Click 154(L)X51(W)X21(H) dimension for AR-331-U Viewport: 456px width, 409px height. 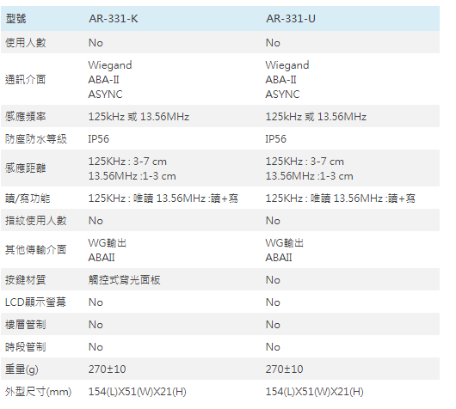314,392
